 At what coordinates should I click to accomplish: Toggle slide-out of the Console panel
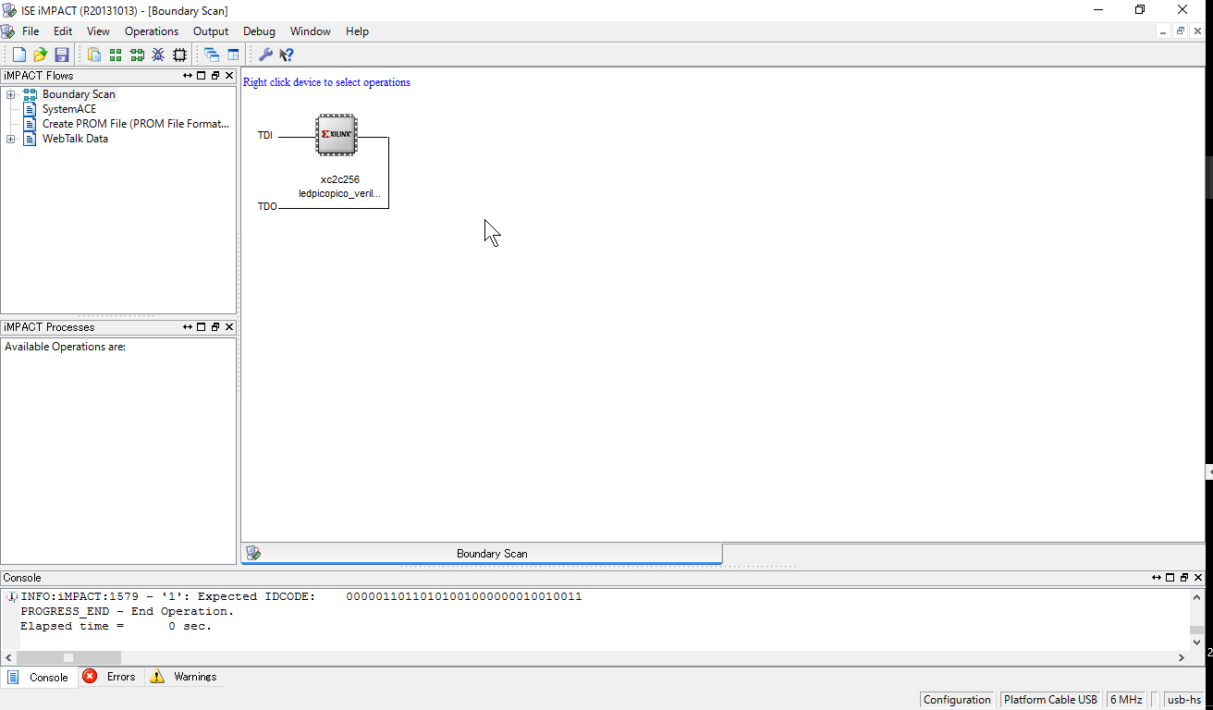[1157, 578]
